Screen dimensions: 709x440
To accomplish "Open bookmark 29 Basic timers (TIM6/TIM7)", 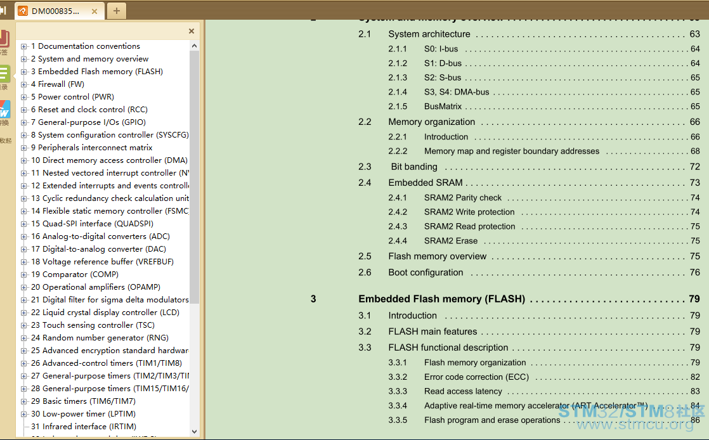I will pos(83,401).
